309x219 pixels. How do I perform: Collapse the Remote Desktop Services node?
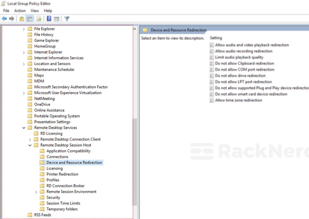tap(24, 128)
